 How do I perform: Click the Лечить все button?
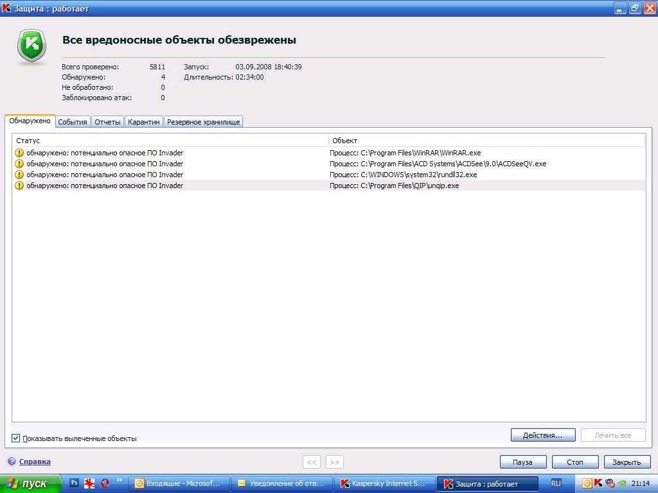(612, 435)
